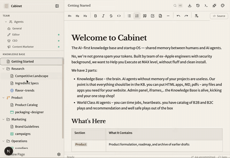Toggle the sidebar collapse button

(x=57, y=6)
